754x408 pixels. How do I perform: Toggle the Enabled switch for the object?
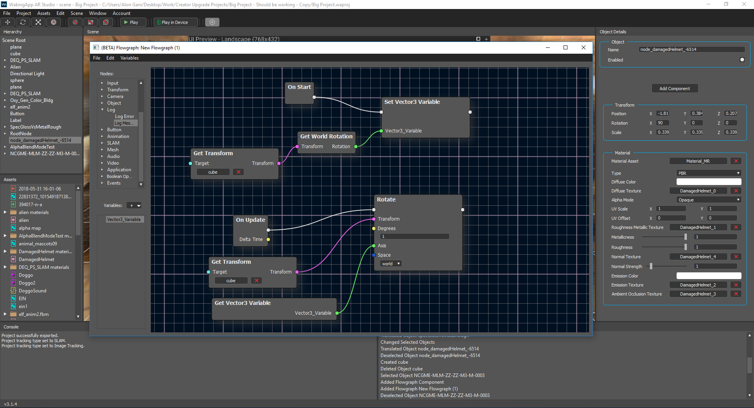742,60
